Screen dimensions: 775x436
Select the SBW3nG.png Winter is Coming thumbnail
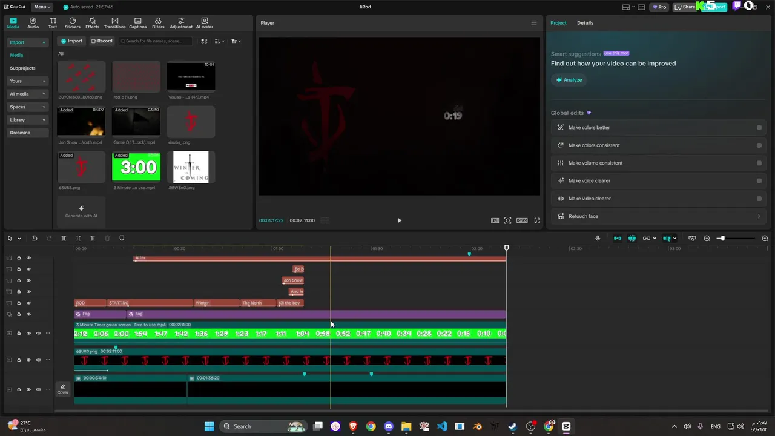(x=191, y=167)
